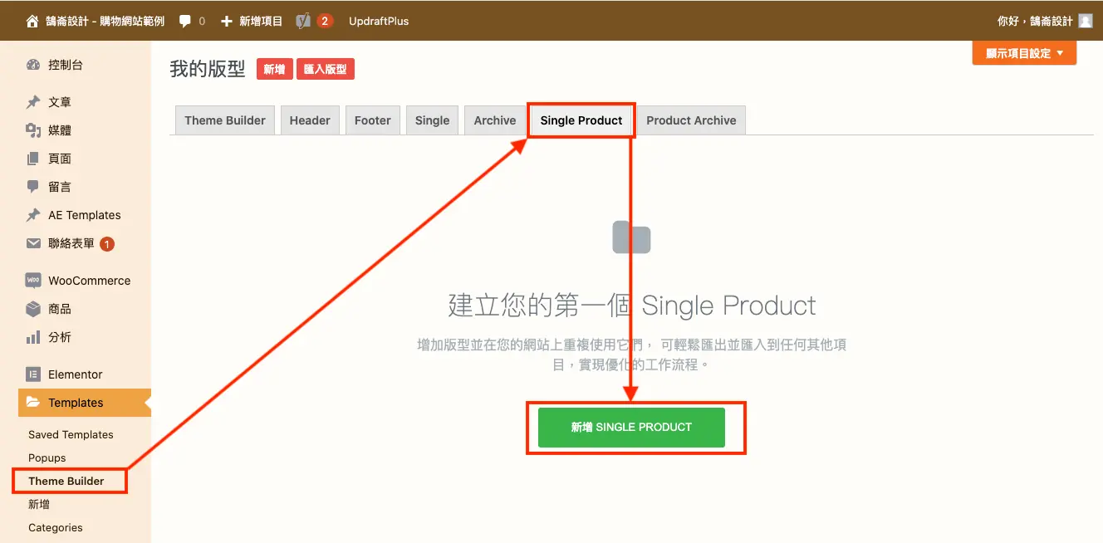Open 商品 menu label
This screenshot has height=543, width=1103.
60,309
